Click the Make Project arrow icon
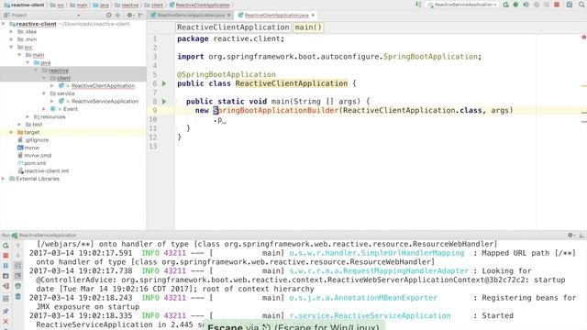The height and width of the screenshot is (330, 587). click(418, 5)
